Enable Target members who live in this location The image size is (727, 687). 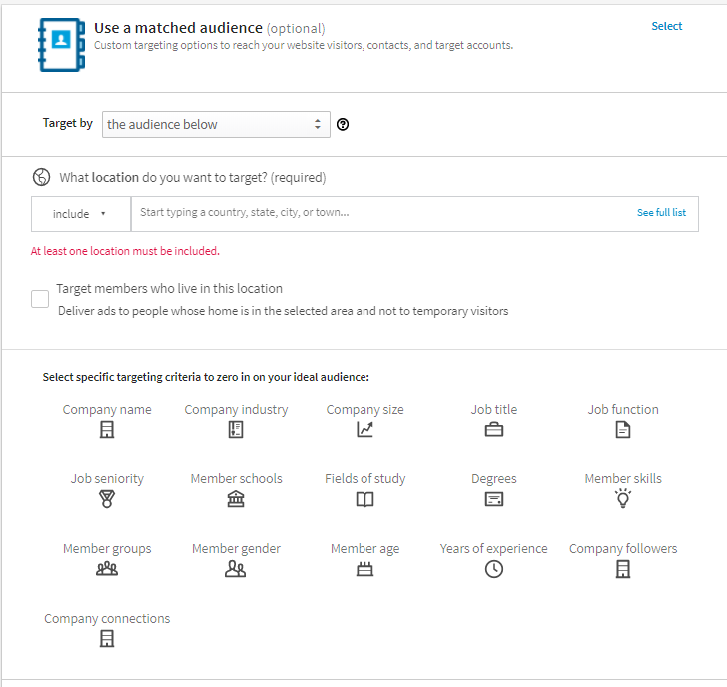pyautogui.click(x=40, y=299)
